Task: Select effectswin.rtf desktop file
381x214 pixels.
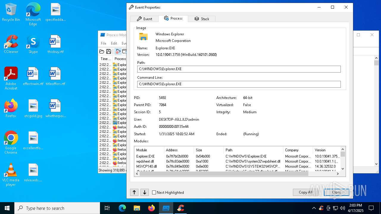Action: click(x=33, y=77)
